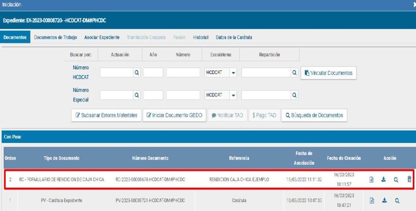Click the Vincular Documentos button
Screen dimensions: 416x211
click(x=328, y=73)
